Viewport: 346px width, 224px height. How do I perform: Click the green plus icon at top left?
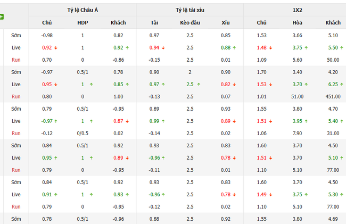(2, 17)
